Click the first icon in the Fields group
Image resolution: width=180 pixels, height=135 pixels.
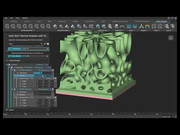point(154,26)
